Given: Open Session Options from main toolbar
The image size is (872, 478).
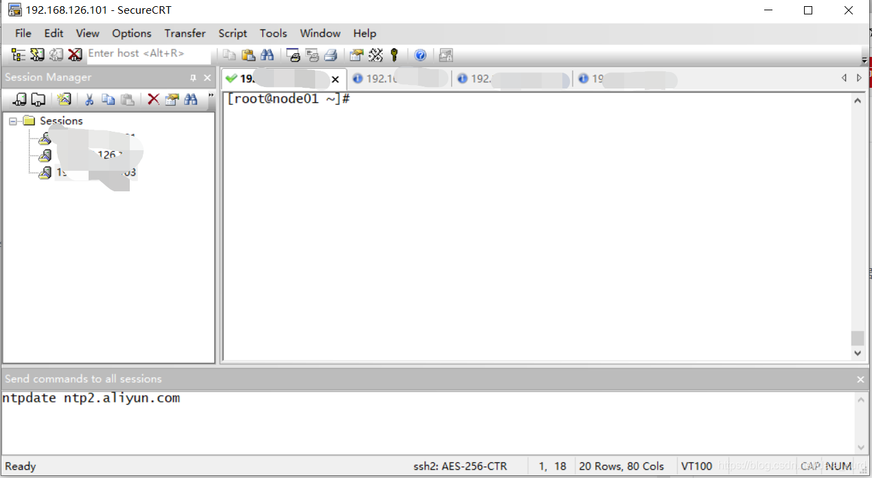Looking at the screenshot, I should point(356,55).
